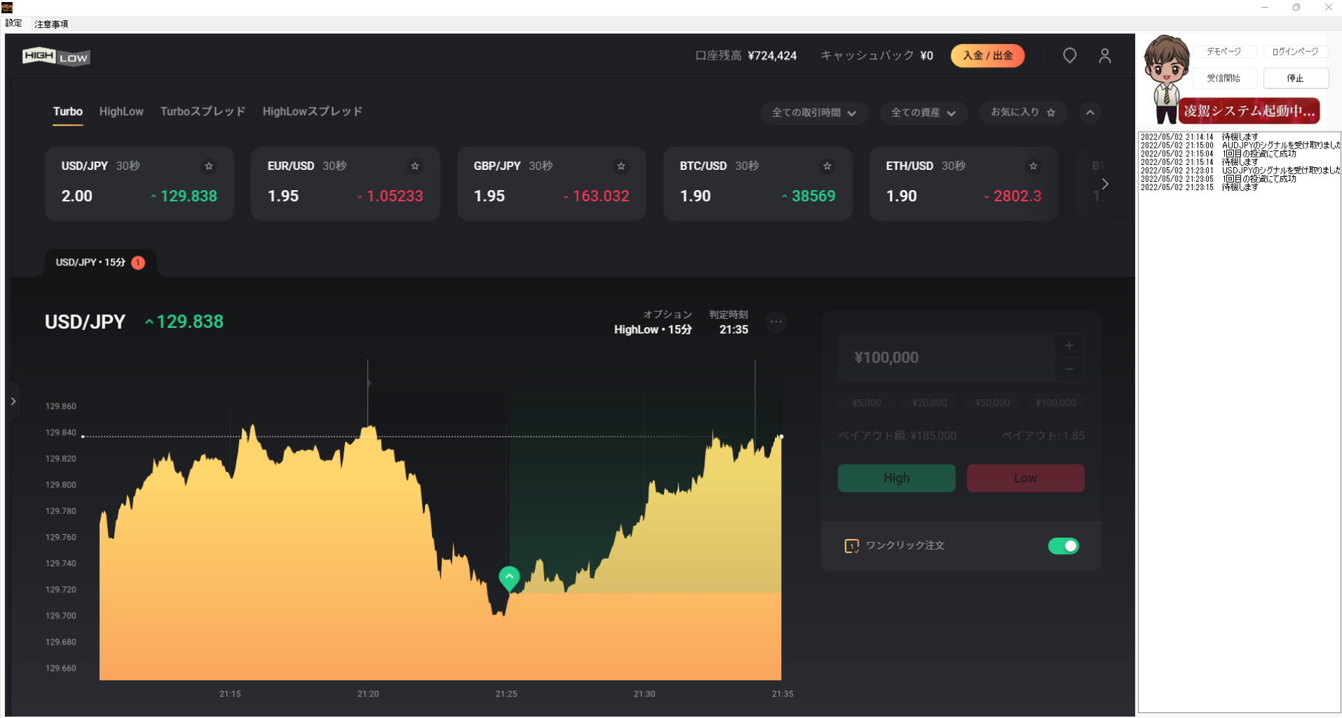Click the app icon in title bar
Image resolution: width=1342 pixels, height=718 pixels.
[x=8, y=8]
